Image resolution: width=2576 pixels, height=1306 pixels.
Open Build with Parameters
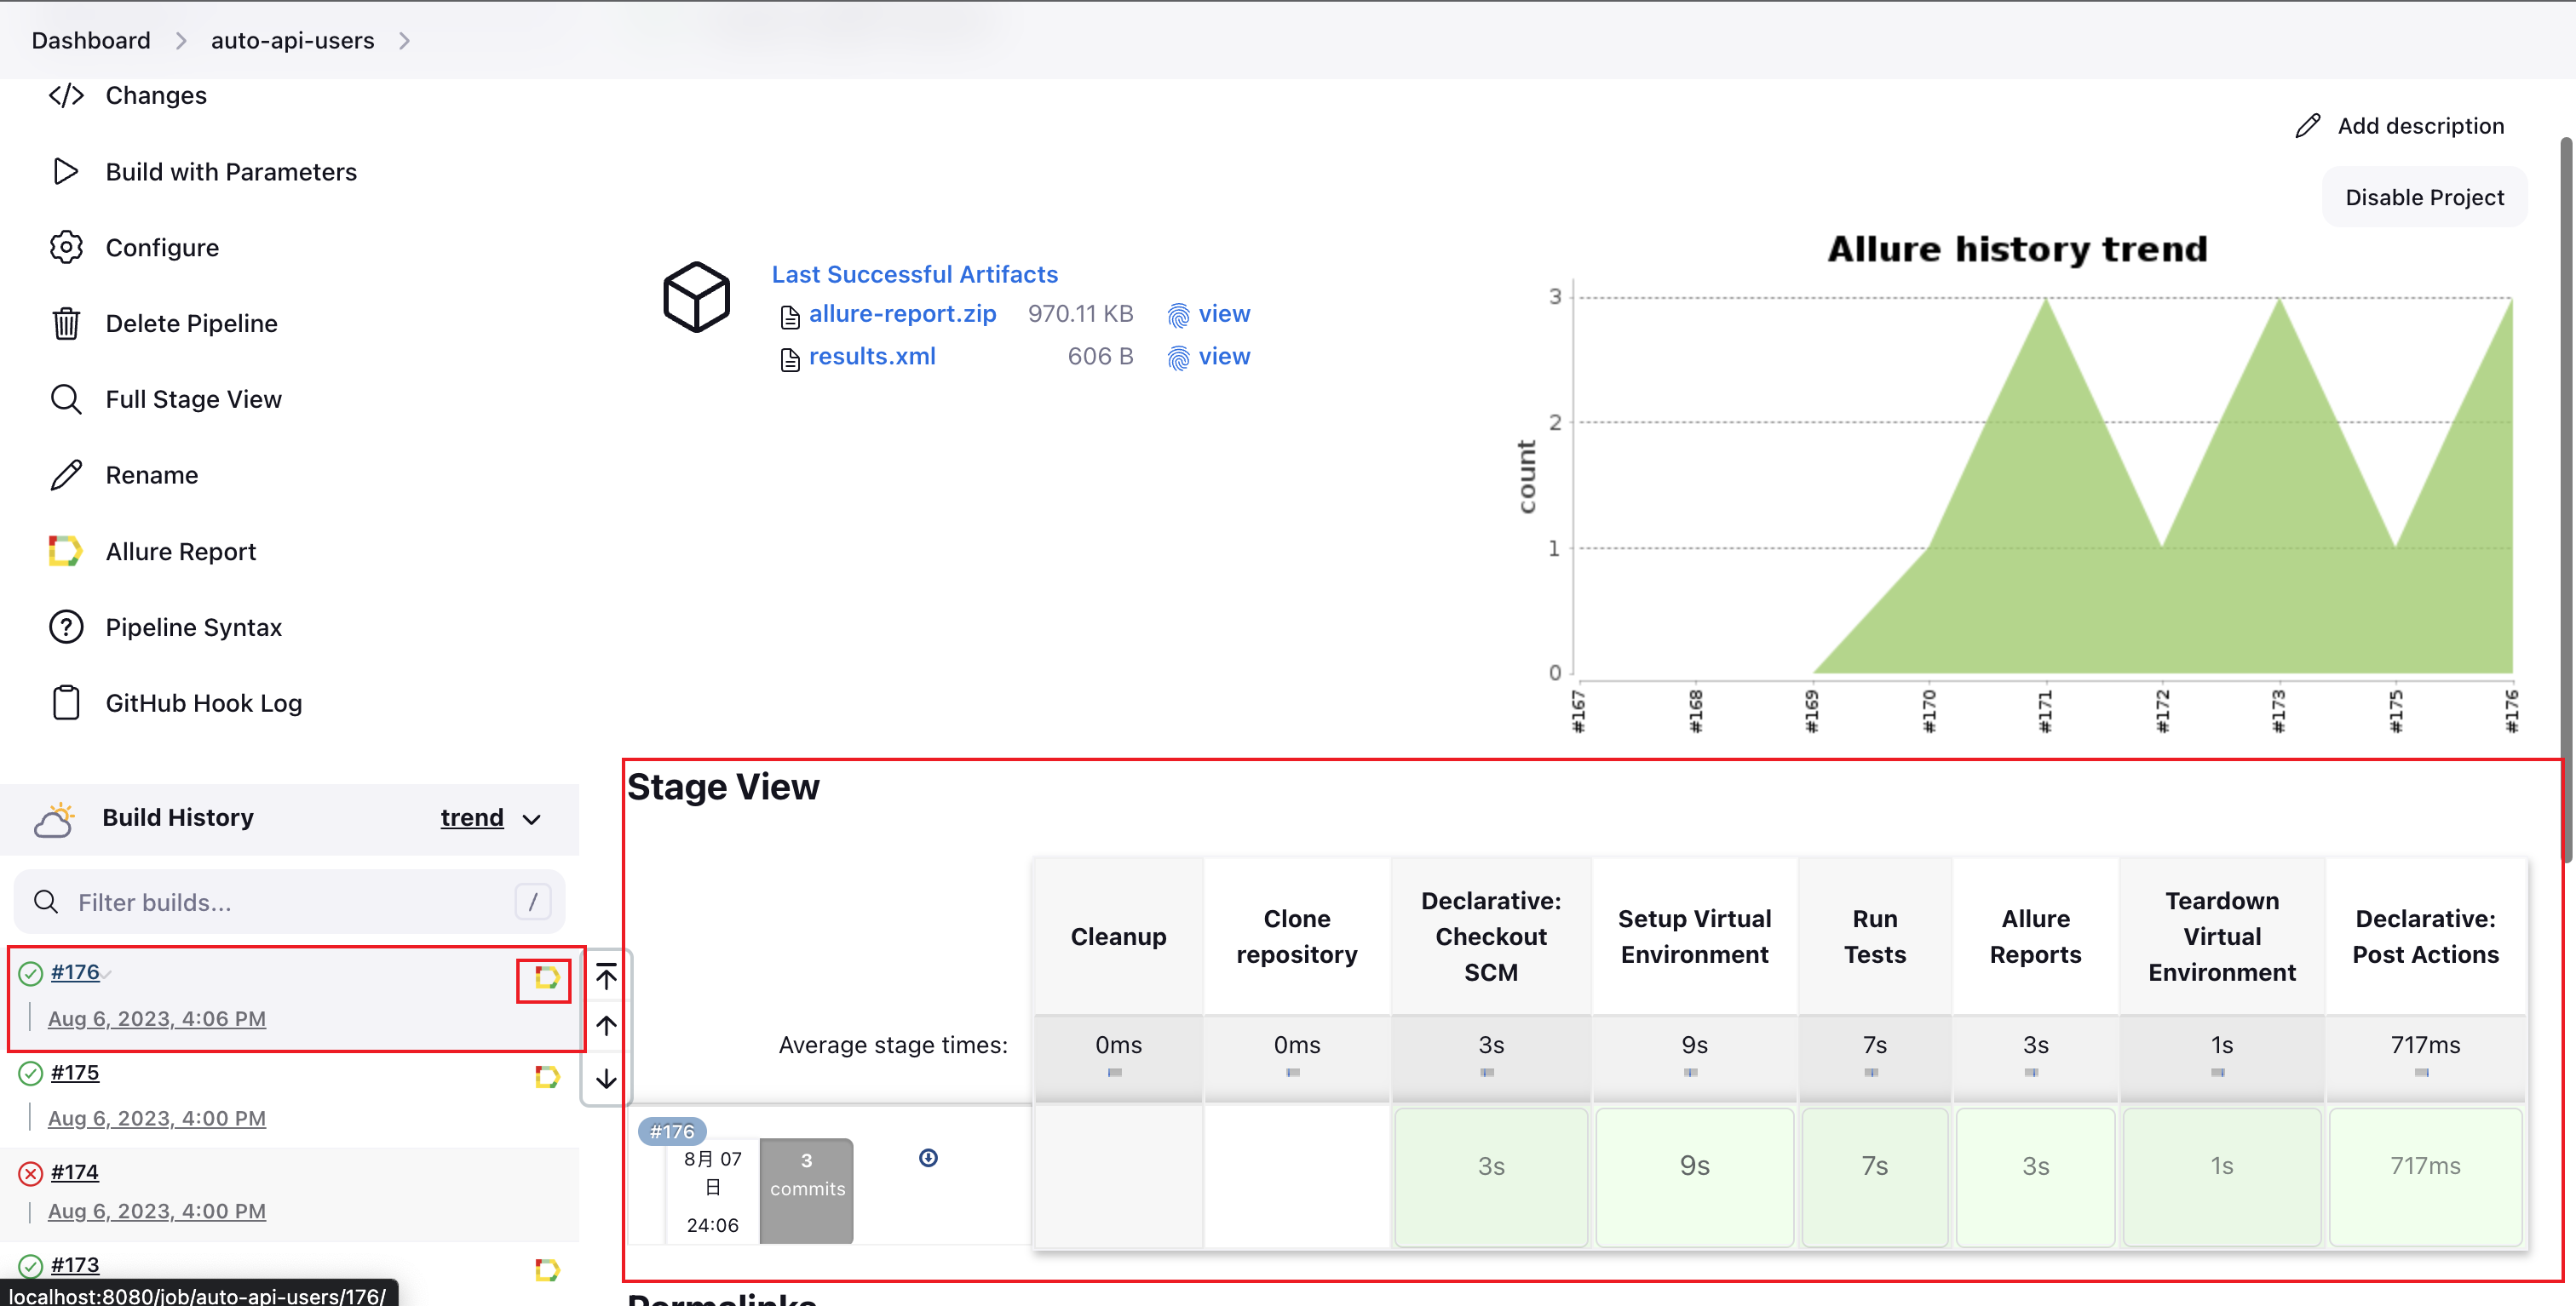[230, 172]
